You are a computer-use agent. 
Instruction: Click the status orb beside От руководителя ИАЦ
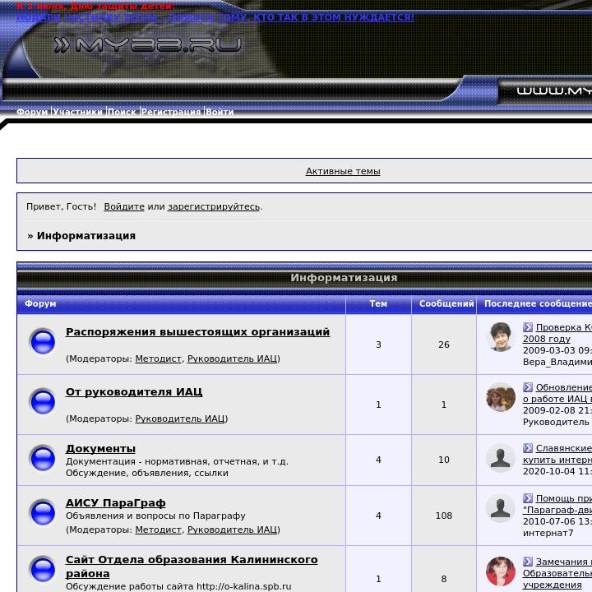click(x=42, y=401)
